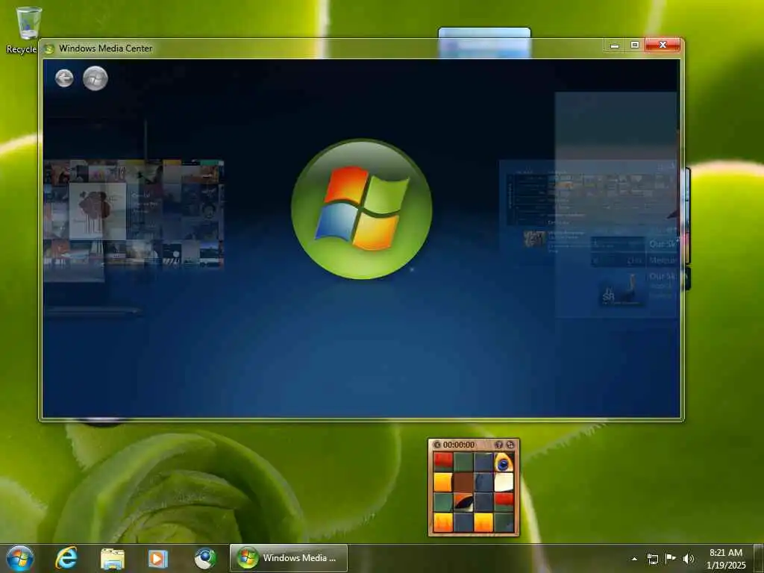This screenshot has width=764, height=573.
Task: Open the Windows Start menu
Action: coord(20,558)
